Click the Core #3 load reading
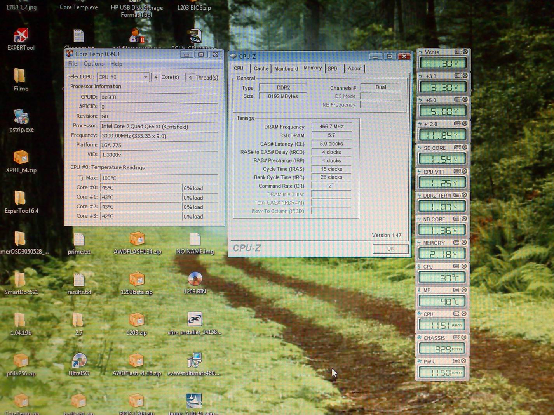This screenshot has height=415, width=554. click(200, 217)
